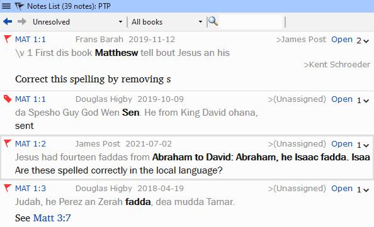Follow the Matt 3:7 link
The width and height of the screenshot is (374, 227).
click(x=52, y=218)
